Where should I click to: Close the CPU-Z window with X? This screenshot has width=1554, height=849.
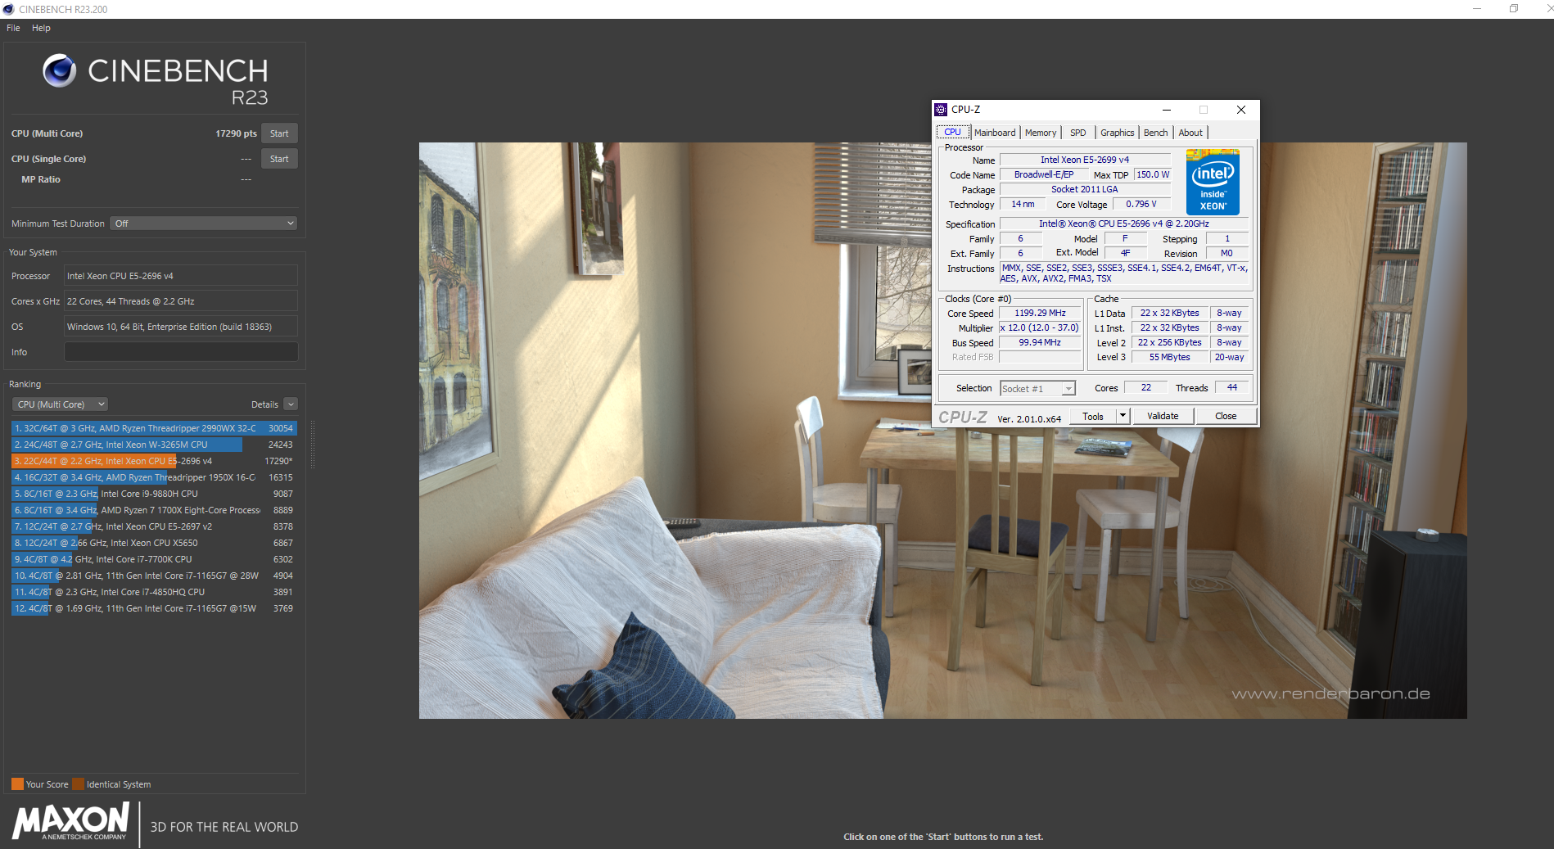(1241, 110)
